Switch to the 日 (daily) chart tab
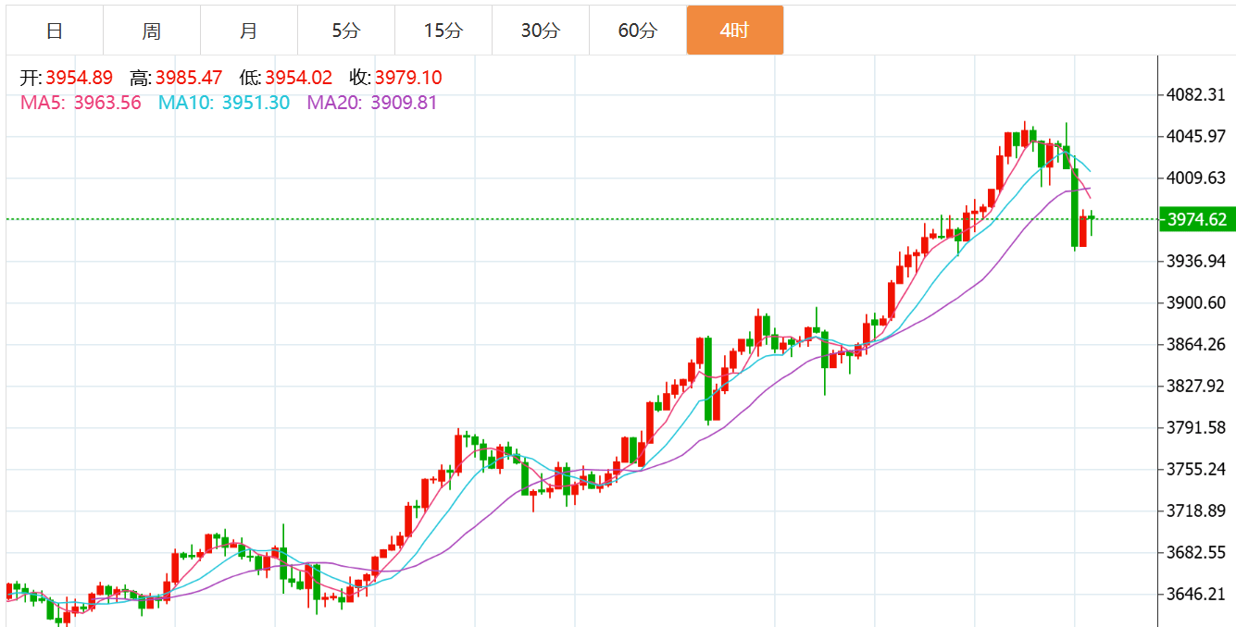Image resolution: width=1236 pixels, height=627 pixels. point(55,31)
